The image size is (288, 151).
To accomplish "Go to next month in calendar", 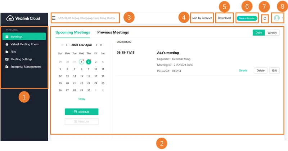I will pyautogui.click(x=96, y=45).
